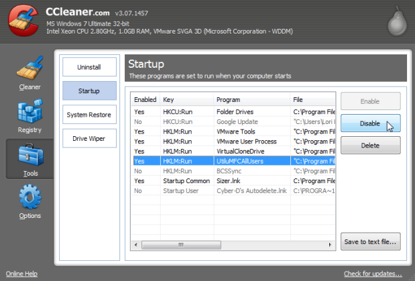Sort by the Program column header
Screen dimensions: 415x281
251,99
